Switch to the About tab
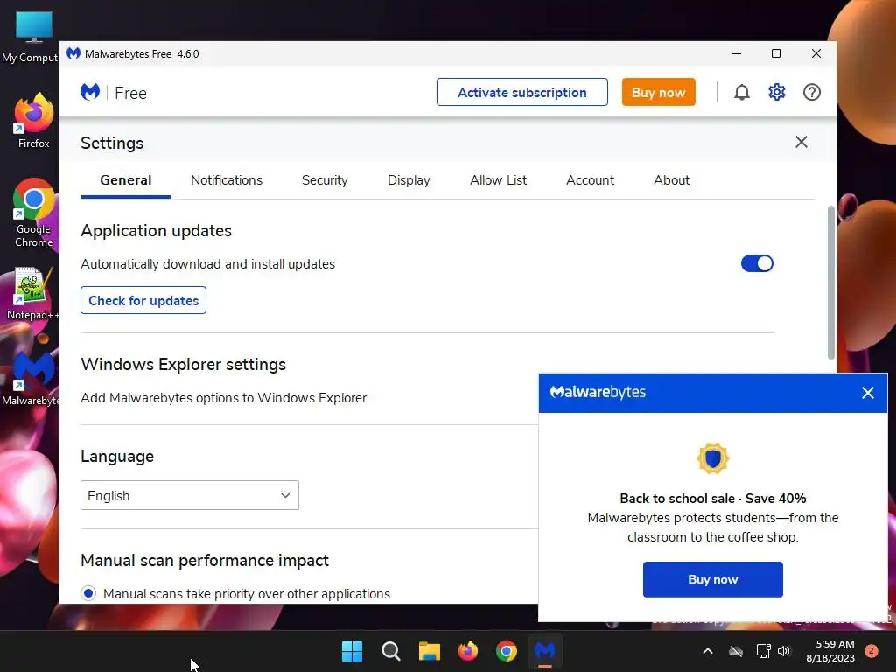Viewport: 896px width, 672px height. tap(671, 180)
